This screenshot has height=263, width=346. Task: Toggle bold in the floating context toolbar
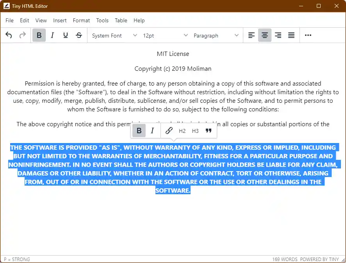pyautogui.click(x=139, y=131)
